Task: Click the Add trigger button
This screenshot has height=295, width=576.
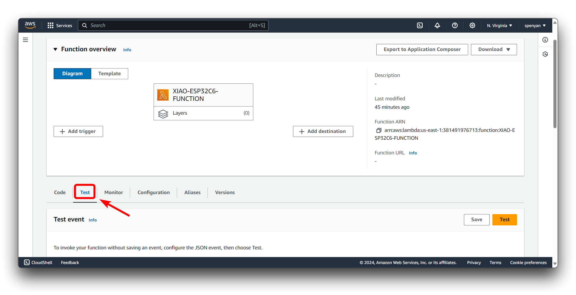Action: pos(78,131)
